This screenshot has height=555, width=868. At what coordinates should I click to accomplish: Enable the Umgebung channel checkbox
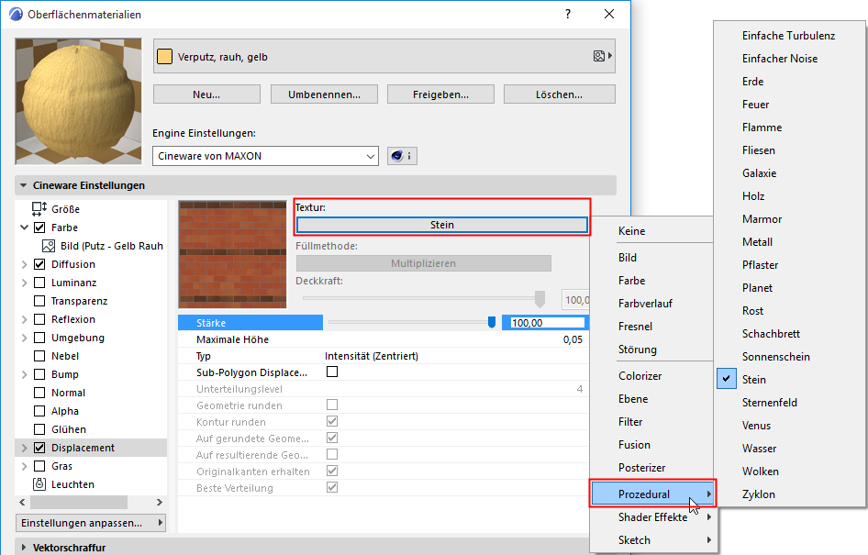click(x=39, y=338)
